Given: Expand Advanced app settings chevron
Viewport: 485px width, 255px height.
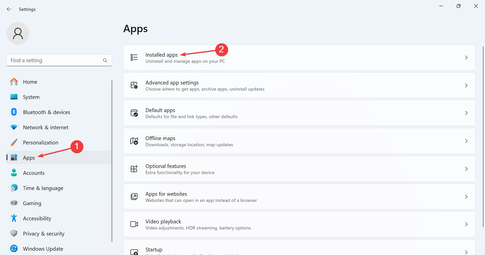Looking at the screenshot, I should (x=466, y=85).
